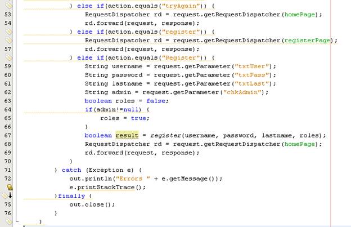Click line number 59 in gutter
Viewport: 351px width, 227px height.
tap(8, 66)
